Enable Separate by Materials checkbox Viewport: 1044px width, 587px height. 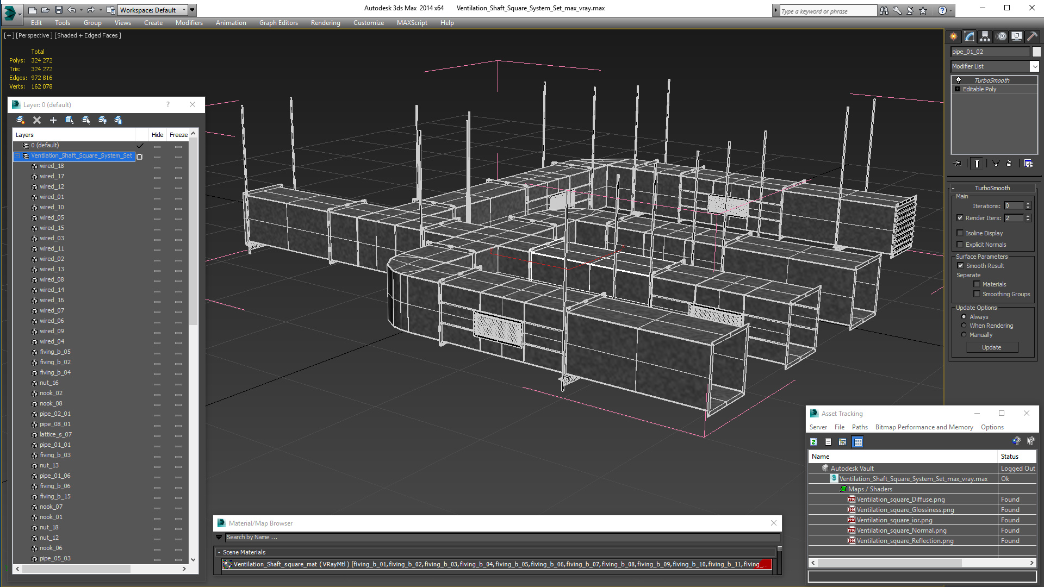point(977,284)
